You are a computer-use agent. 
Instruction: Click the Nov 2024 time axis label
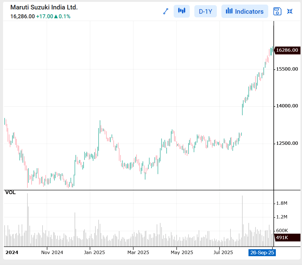[x=52, y=253]
